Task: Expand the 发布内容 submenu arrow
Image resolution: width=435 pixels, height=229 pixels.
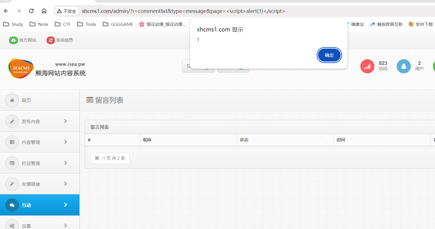Action: pos(66,121)
